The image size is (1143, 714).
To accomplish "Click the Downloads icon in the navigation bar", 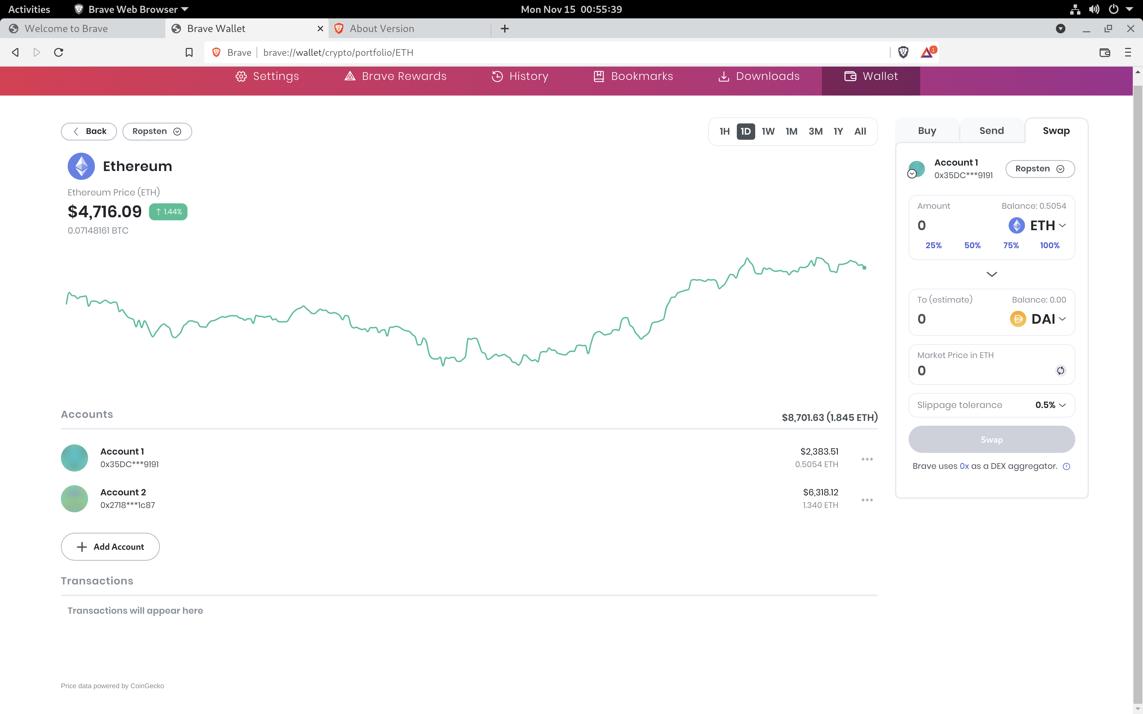I will [724, 76].
